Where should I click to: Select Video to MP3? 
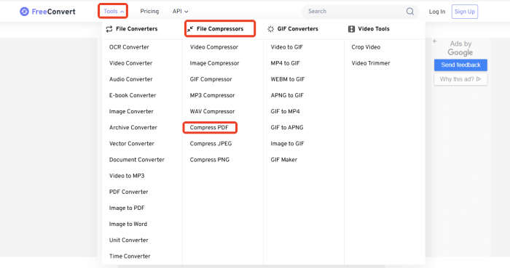click(x=127, y=176)
